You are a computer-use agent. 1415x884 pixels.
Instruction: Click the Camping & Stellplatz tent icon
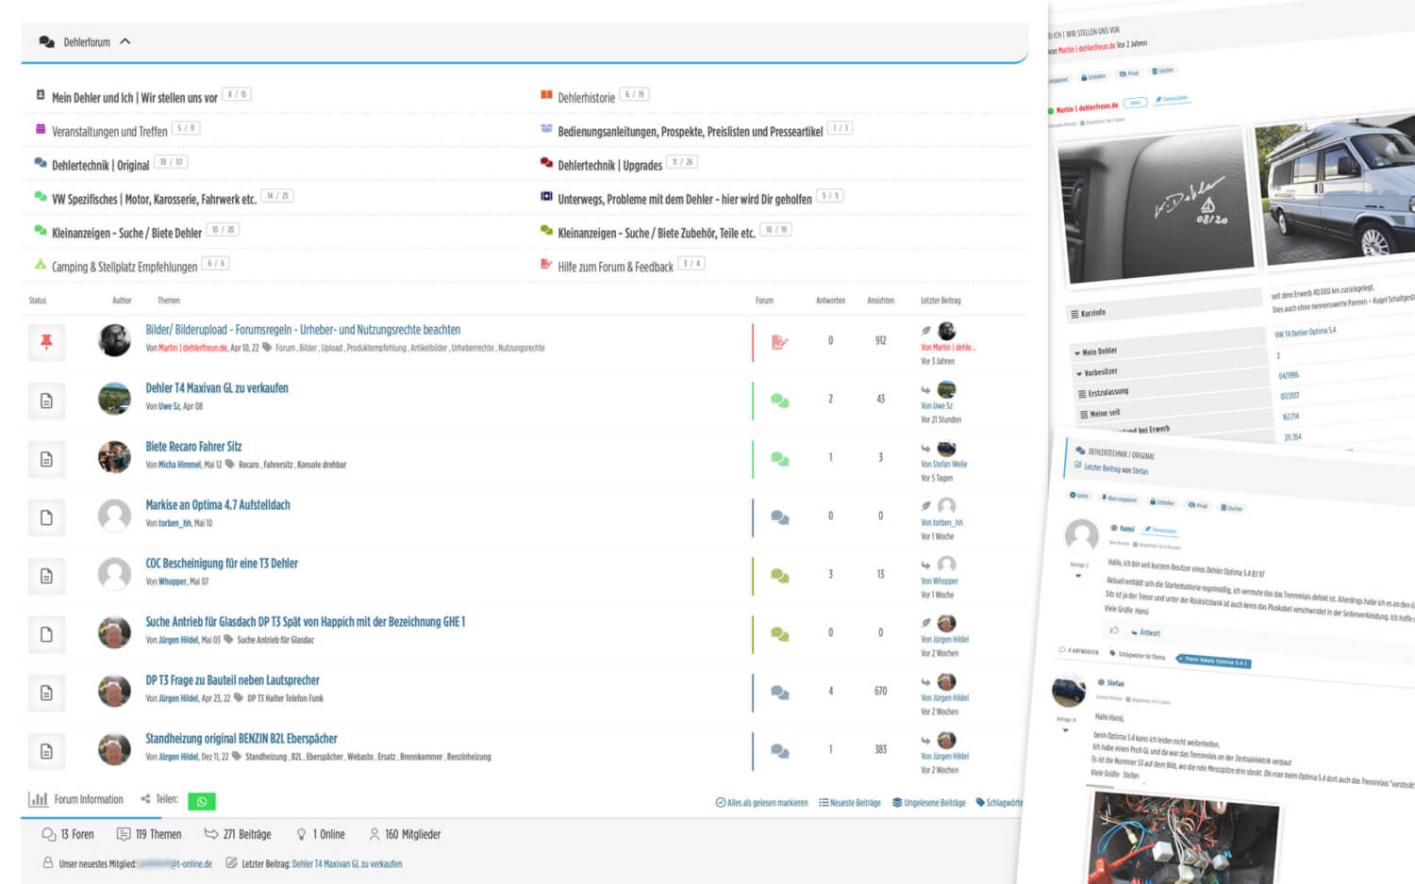tap(41, 265)
